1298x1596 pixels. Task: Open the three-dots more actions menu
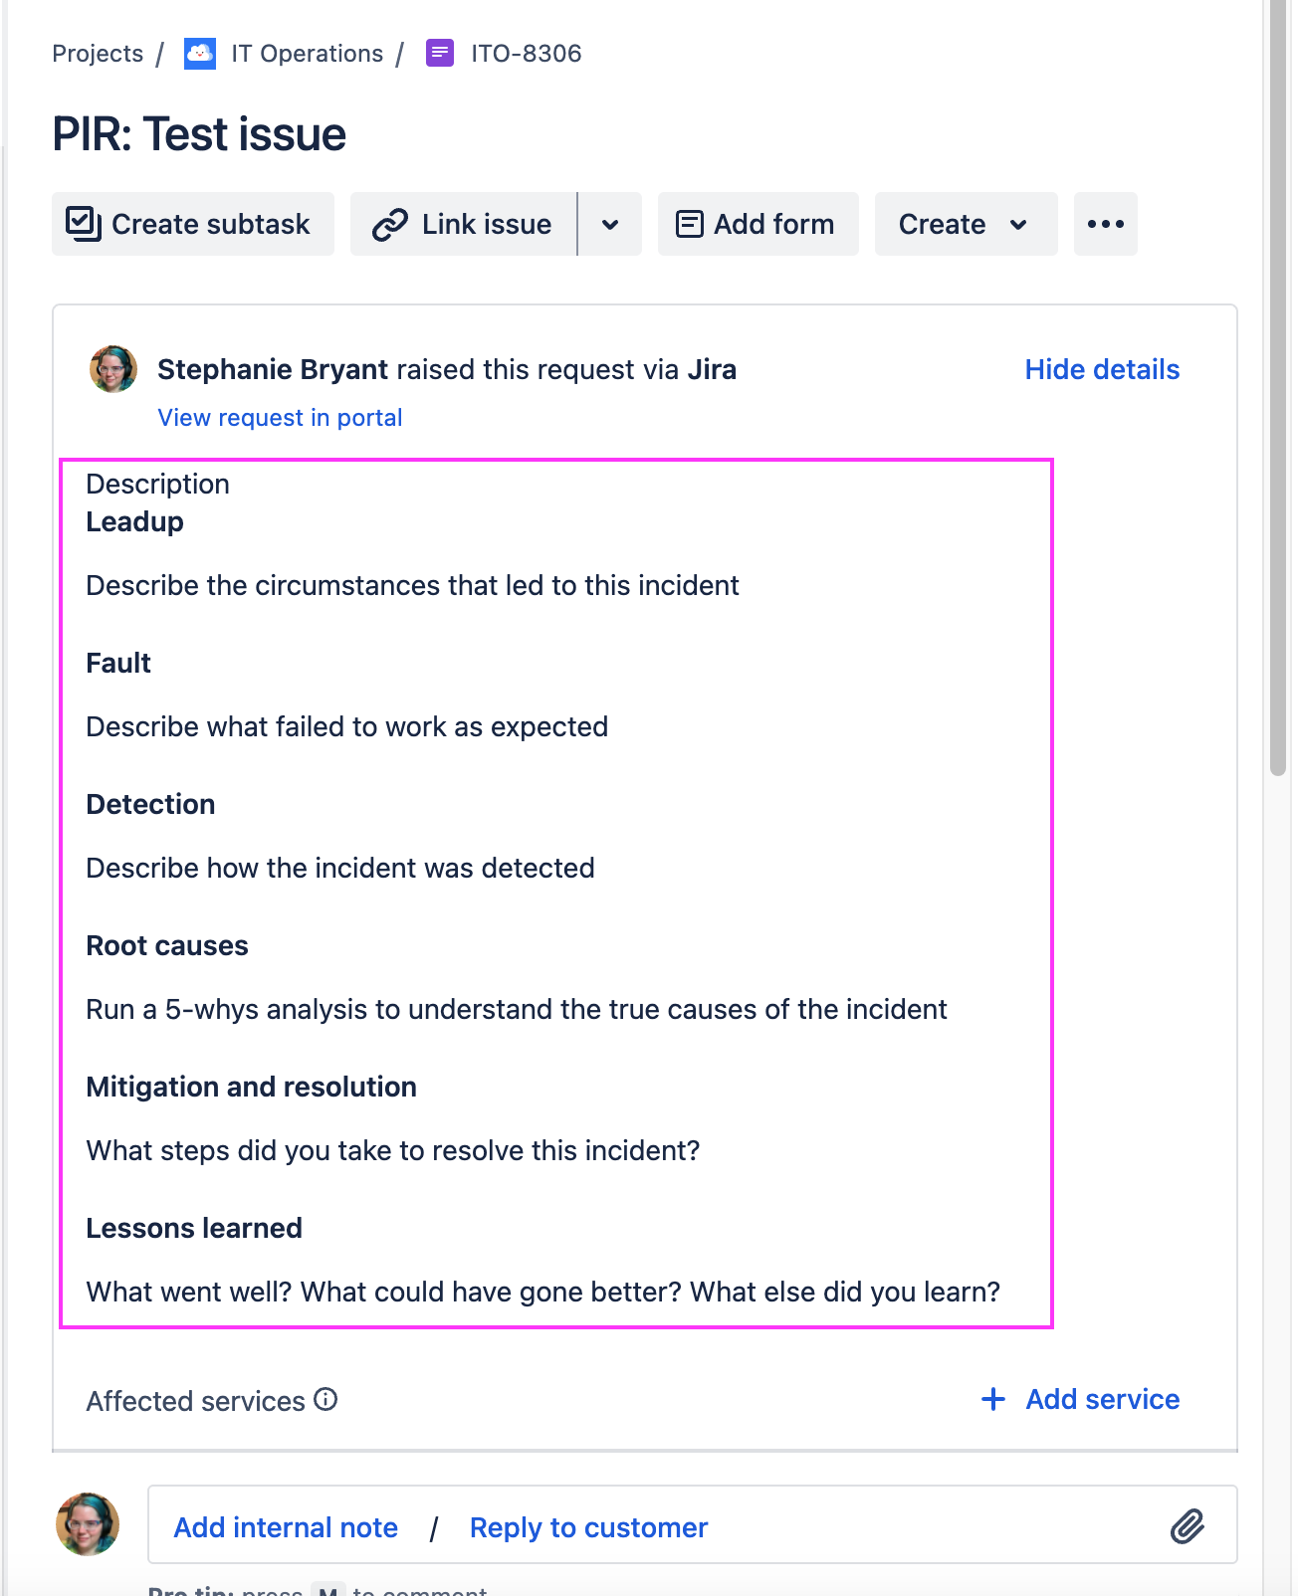click(x=1106, y=224)
